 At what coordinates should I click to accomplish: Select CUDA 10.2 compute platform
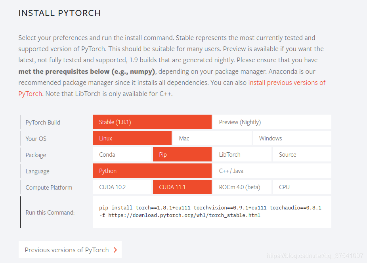(x=122, y=187)
